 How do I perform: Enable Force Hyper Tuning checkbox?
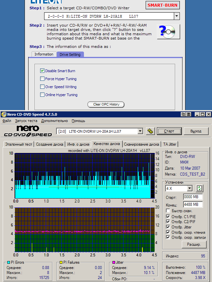42,79
